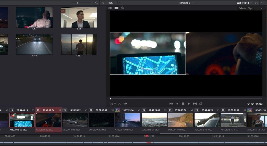This screenshot has width=267, height=146.
Task: Click timecode 14:26:59:22 above clip 21
Action: tap(75, 110)
